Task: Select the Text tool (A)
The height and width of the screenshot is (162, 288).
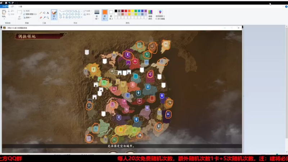Action: point(48,13)
